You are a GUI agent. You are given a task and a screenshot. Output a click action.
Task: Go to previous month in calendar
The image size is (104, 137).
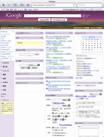pyautogui.click(x=84, y=37)
